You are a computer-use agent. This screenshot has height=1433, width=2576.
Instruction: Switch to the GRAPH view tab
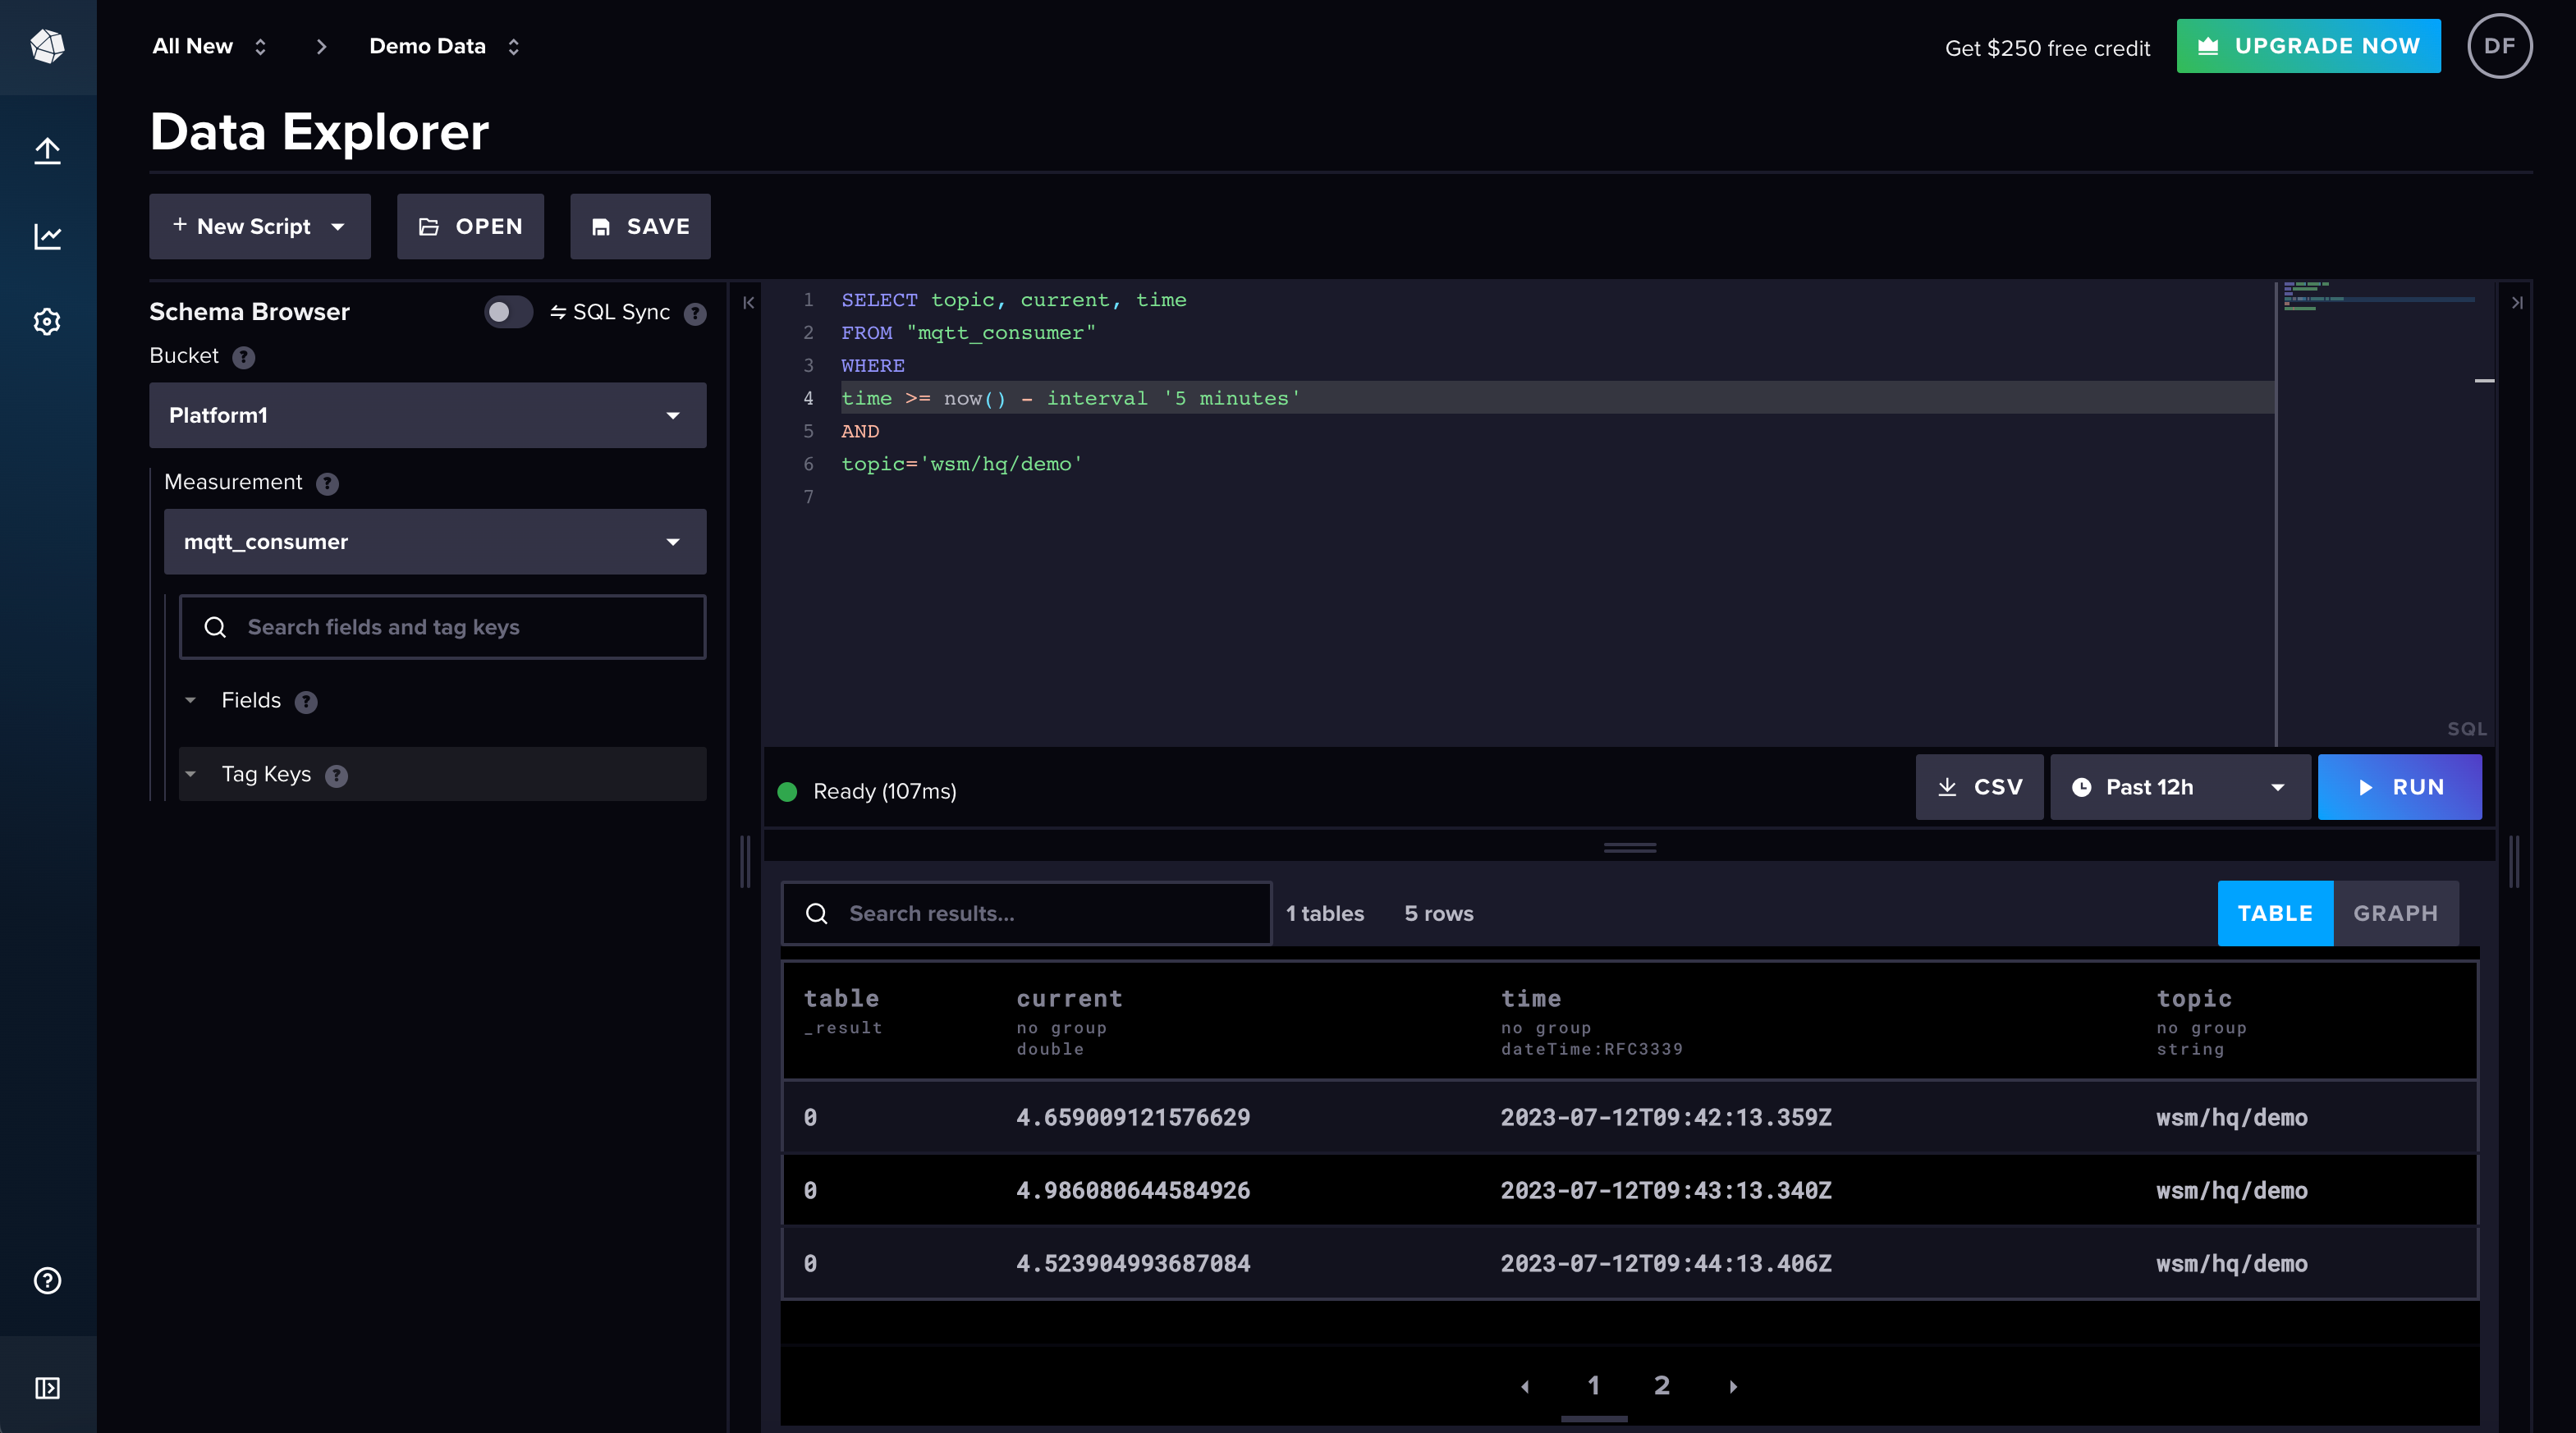pyautogui.click(x=2395, y=914)
